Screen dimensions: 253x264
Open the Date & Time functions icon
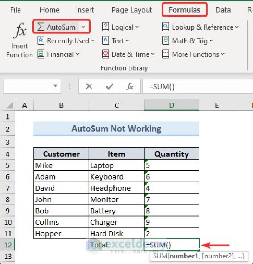[105, 54]
